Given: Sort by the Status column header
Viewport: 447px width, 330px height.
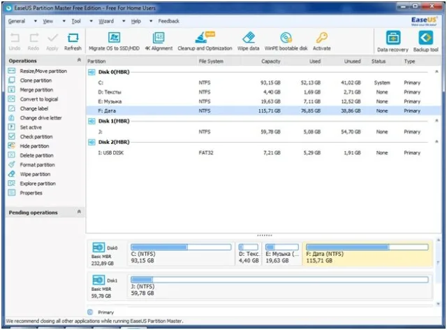Looking at the screenshot, I should (379, 62).
